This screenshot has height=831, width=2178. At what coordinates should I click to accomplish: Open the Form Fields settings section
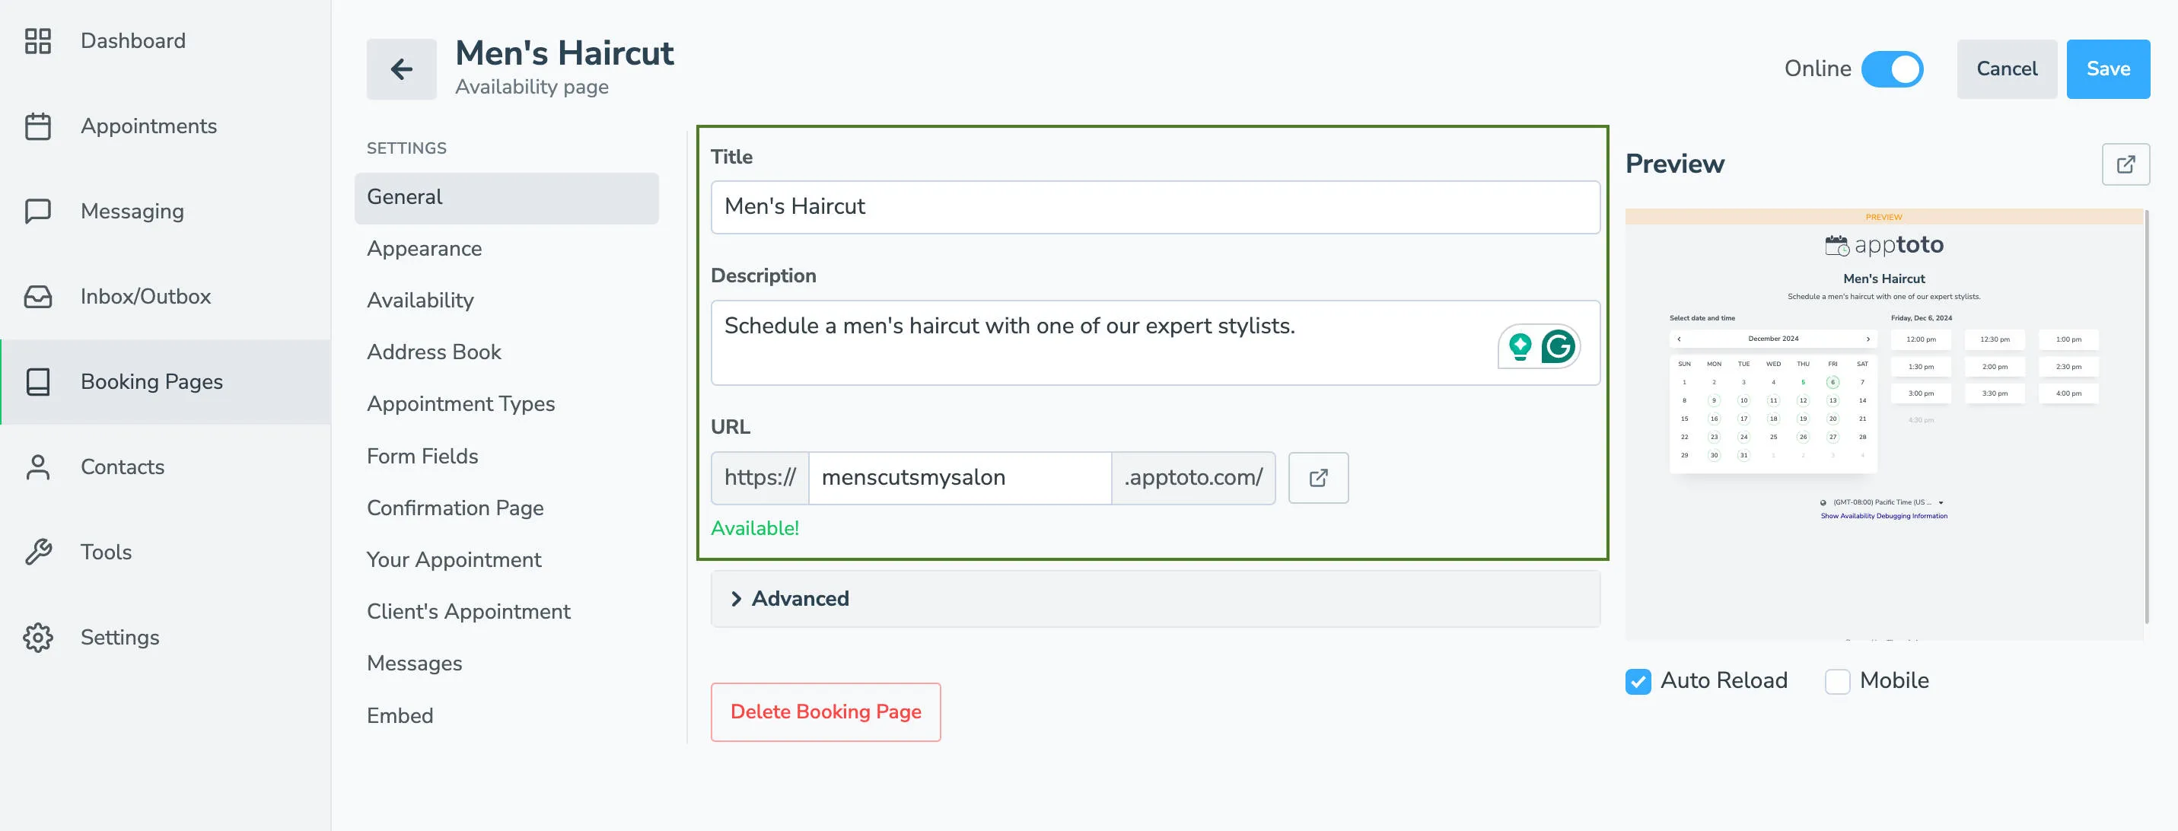(422, 456)
